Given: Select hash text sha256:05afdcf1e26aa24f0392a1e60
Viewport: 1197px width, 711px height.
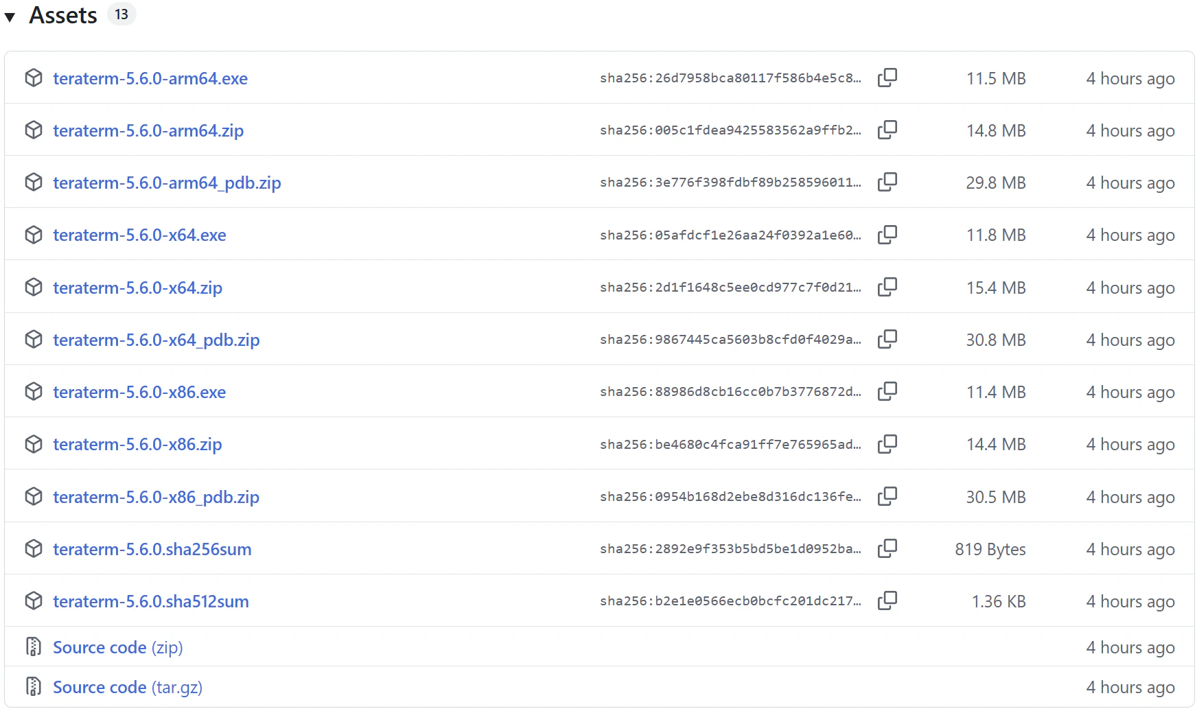Looking at the screenshot, I should [730, 235].
